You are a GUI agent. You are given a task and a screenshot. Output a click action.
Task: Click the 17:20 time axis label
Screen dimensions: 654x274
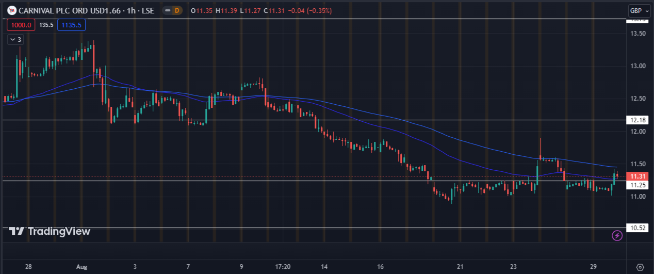(283, 267)
